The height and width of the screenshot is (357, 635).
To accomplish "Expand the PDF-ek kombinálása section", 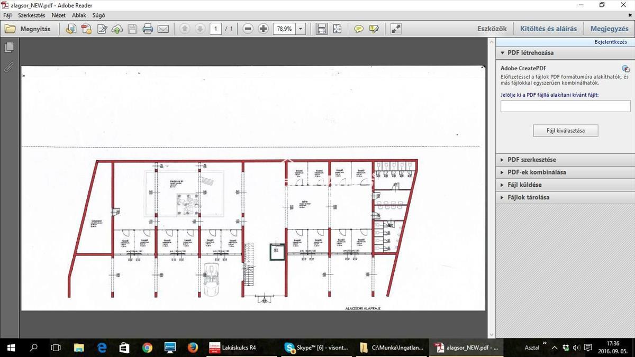I will (537, 172).
